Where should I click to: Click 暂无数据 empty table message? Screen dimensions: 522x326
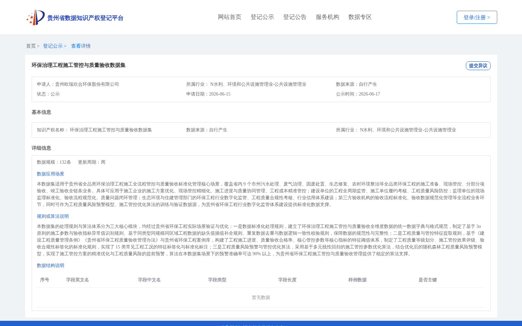click(261, 297)
